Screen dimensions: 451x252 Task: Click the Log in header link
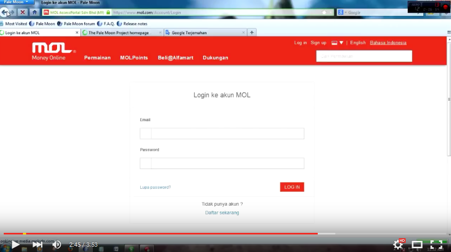coord(300,43)
